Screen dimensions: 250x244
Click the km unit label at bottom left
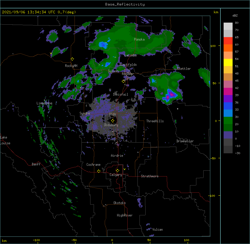(4, 241)
